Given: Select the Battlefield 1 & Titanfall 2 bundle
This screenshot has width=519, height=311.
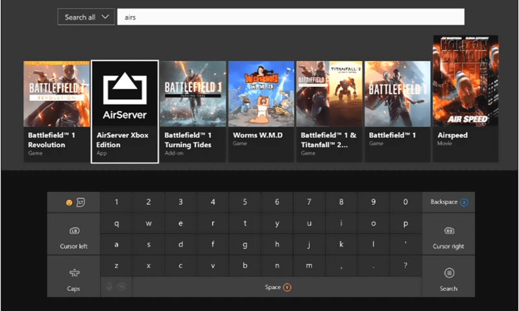Looking at the screenshot, I should tap(330, 111).
